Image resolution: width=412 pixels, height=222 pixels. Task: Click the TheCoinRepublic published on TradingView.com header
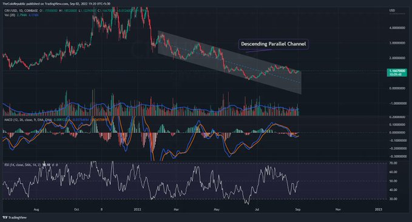(x=56, y=4)
